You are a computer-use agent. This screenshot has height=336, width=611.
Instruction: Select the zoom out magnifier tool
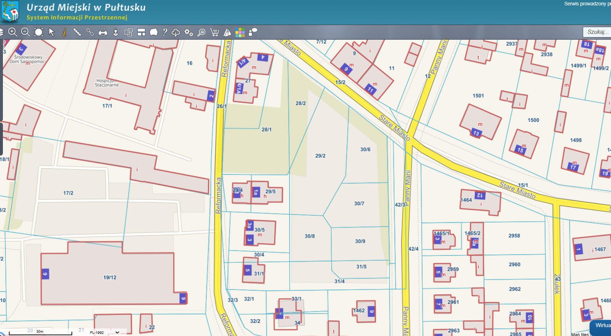pos(26,32)
